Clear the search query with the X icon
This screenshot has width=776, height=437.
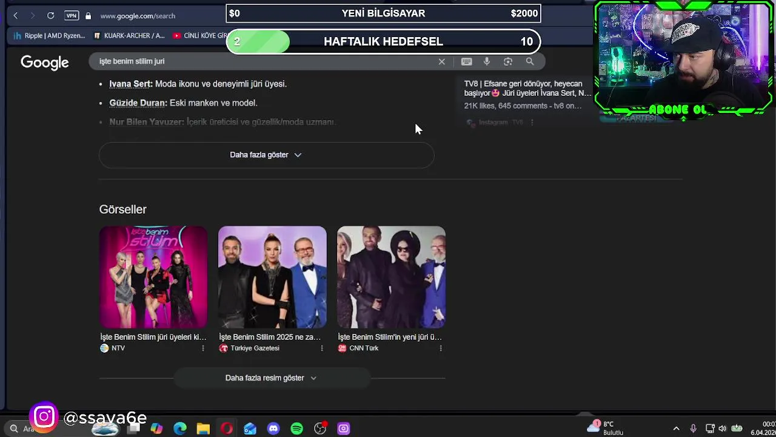[x=441, y=61]
